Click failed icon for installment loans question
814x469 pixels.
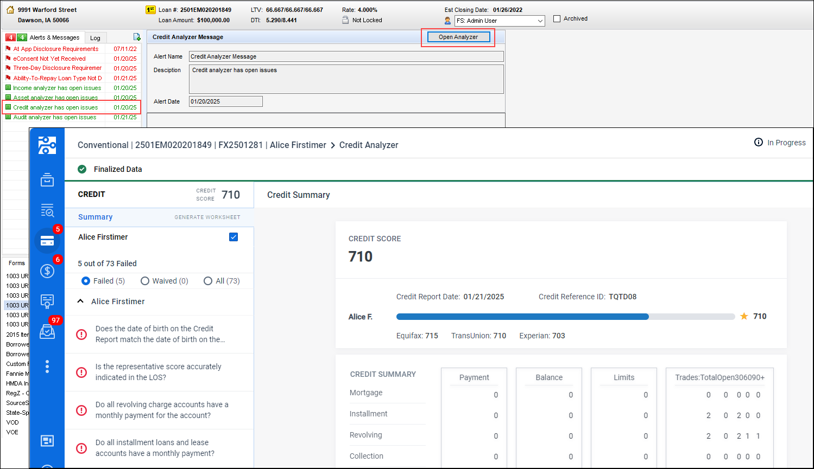coord(81,448)
